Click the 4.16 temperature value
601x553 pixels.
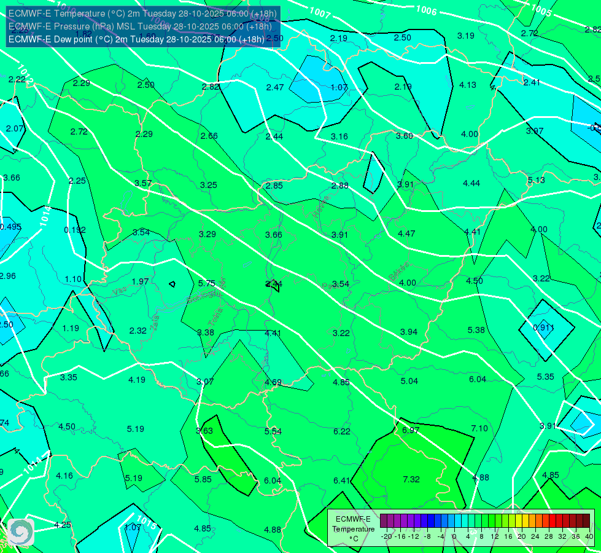64,476
